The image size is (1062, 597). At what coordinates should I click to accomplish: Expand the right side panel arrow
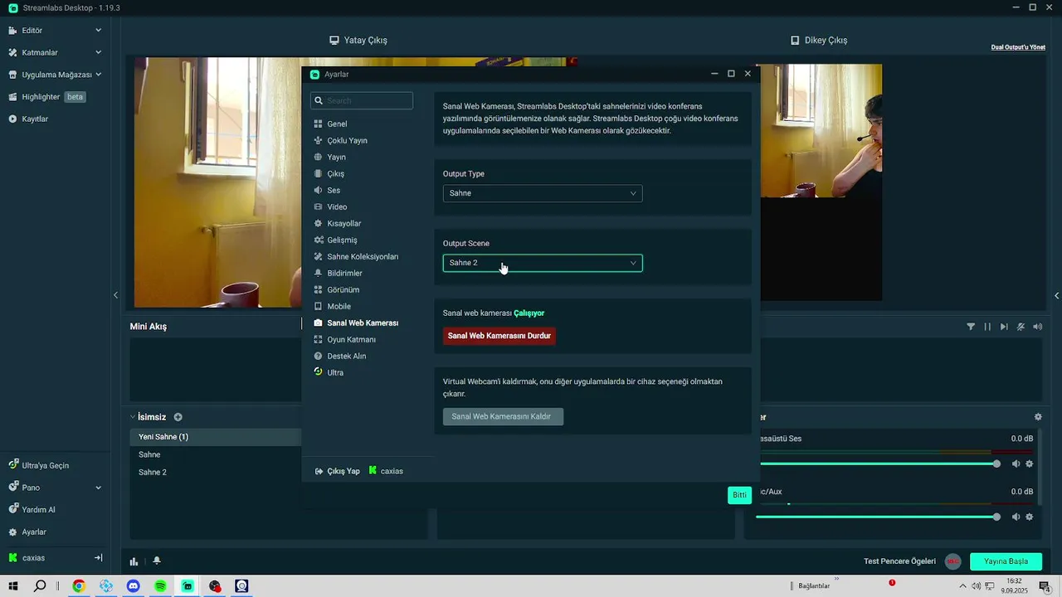click(1056, 295)
